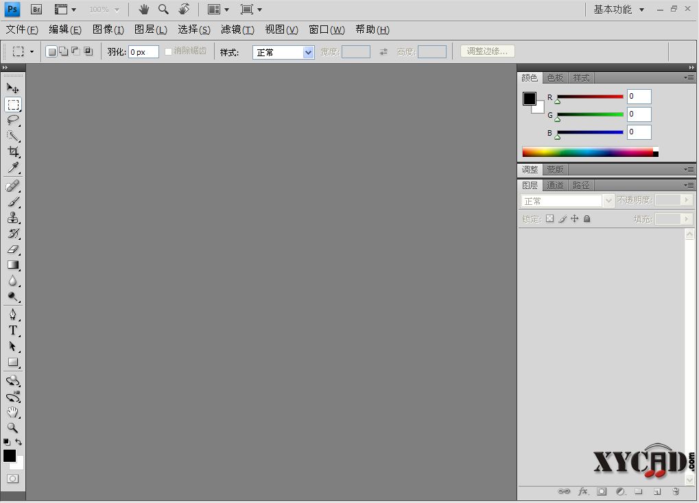This screenshot has height=503, width=699.
Task: Select the Eraser tool
Action: pyautogui.click(x=13, y=249)
